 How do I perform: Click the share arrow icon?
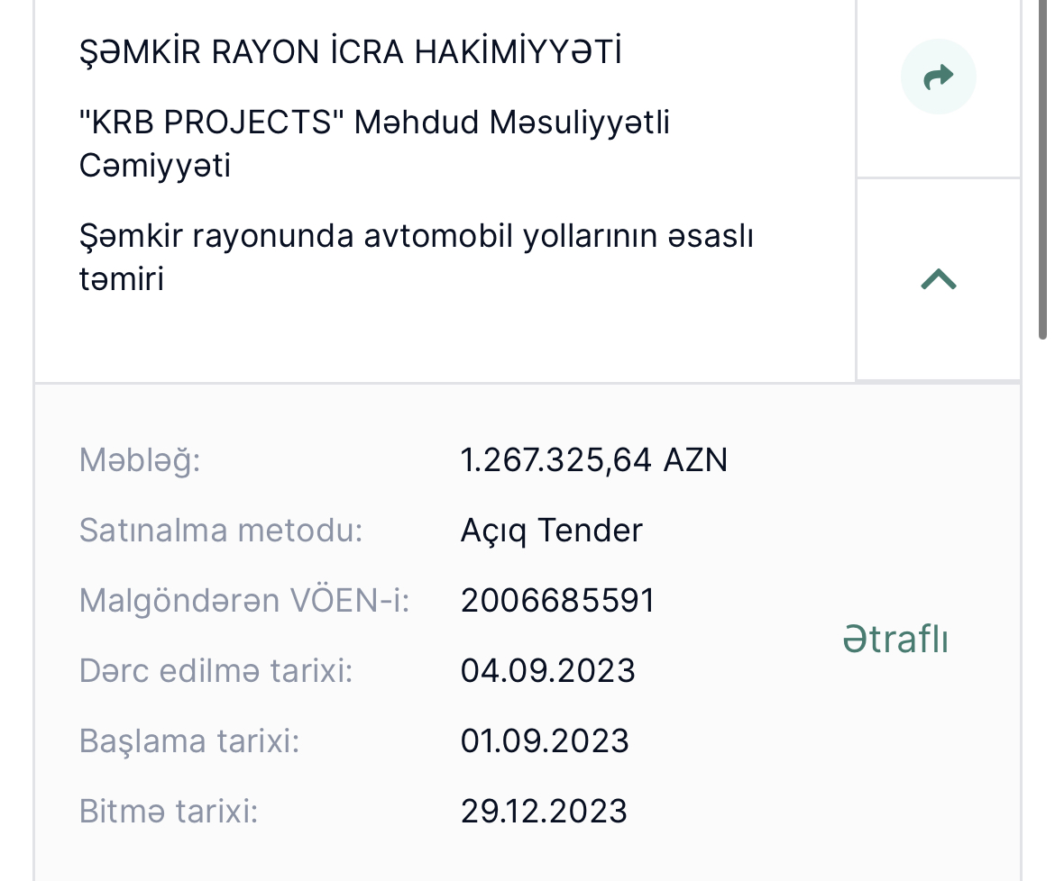pos(938,77)
